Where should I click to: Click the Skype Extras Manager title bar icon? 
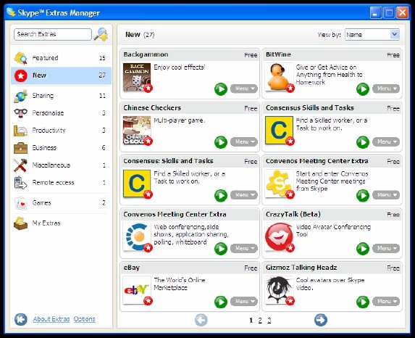(x=11, y=12)
